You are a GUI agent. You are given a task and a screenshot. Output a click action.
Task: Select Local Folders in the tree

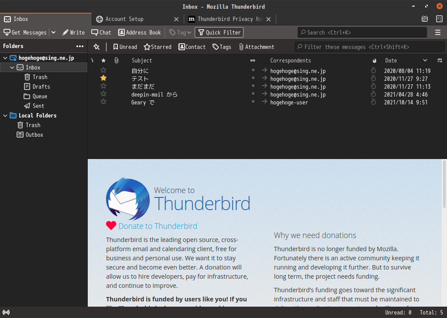pos(38,115)
